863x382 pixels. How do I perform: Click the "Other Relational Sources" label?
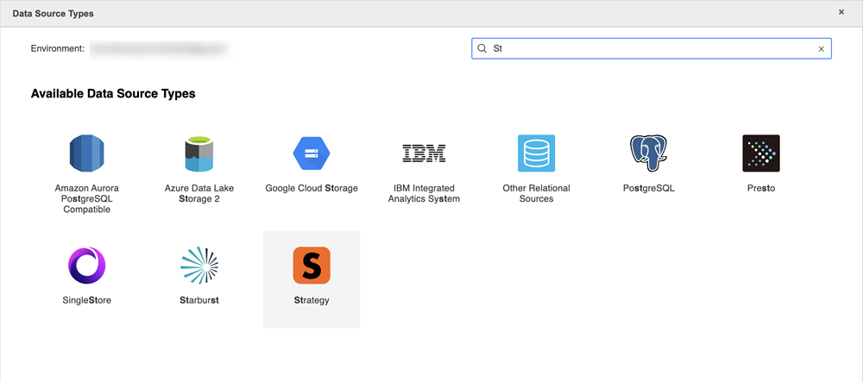[x=536, y=194]
